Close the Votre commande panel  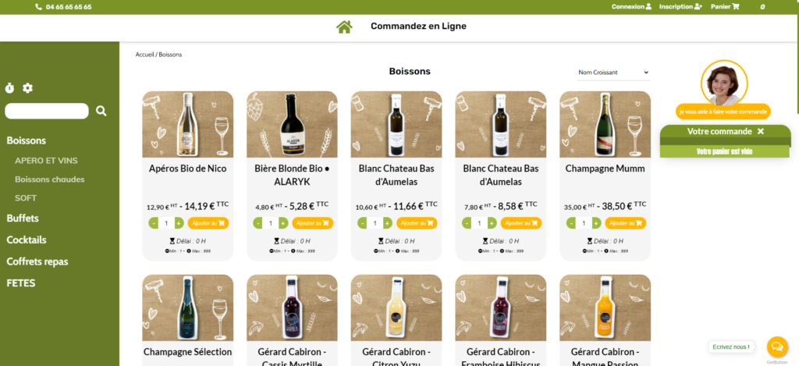tap(761, 131)
